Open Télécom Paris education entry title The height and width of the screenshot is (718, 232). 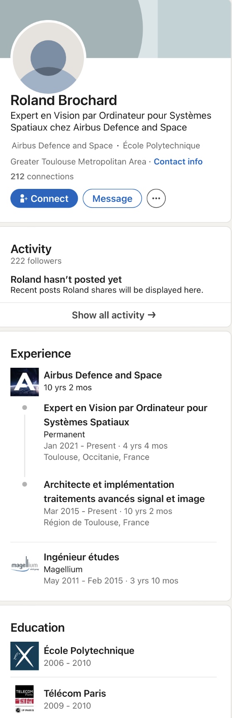point(75,694)
